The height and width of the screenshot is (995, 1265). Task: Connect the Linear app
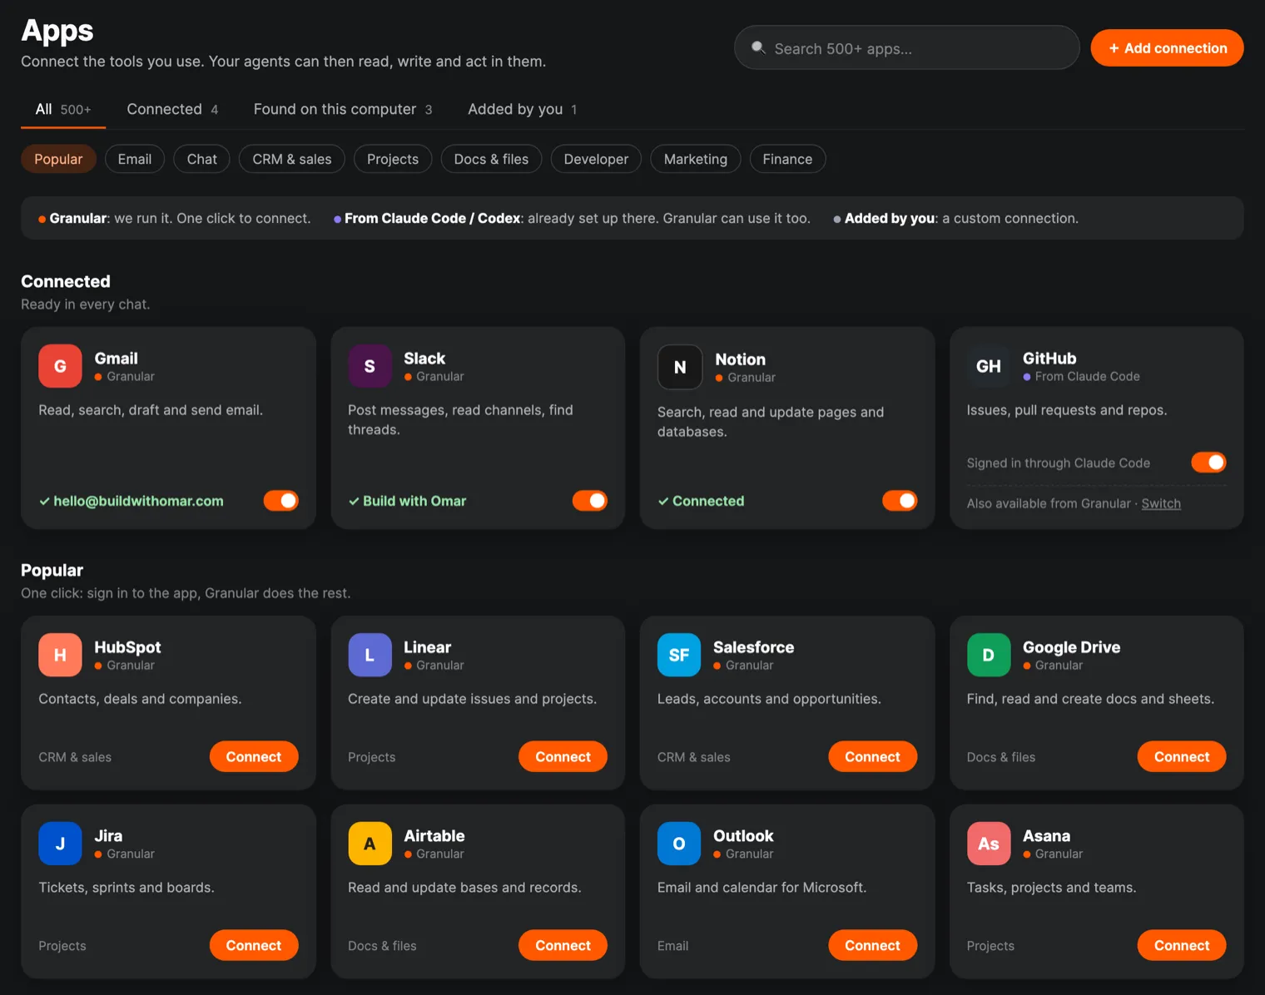tap(563, 757)
